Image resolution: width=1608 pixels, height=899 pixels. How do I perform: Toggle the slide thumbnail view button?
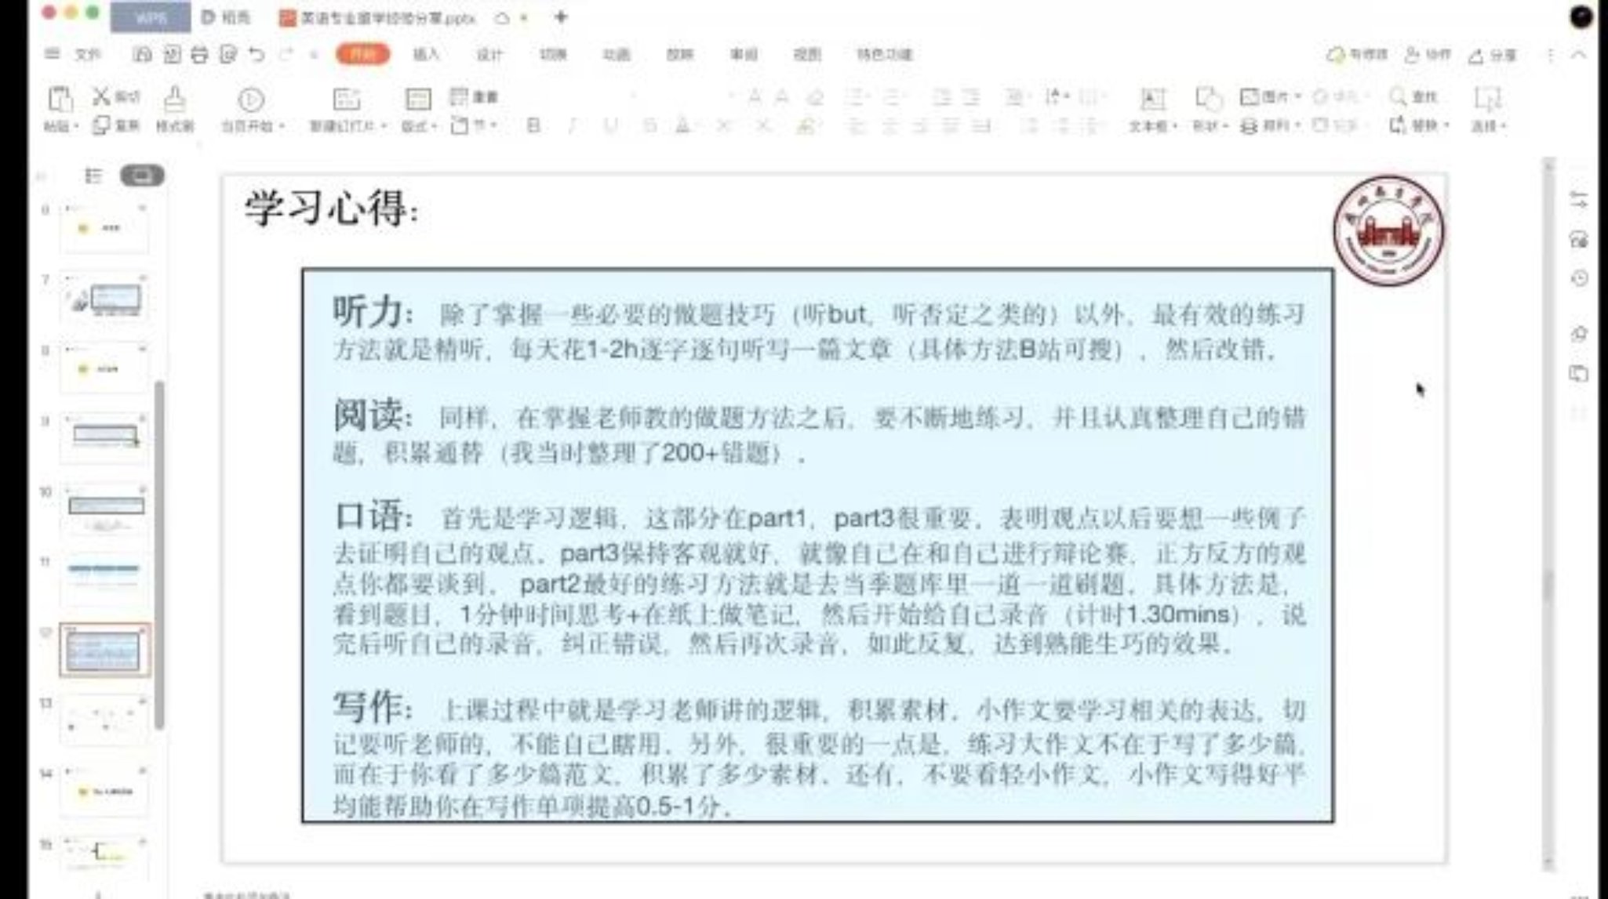click(142, 176)
